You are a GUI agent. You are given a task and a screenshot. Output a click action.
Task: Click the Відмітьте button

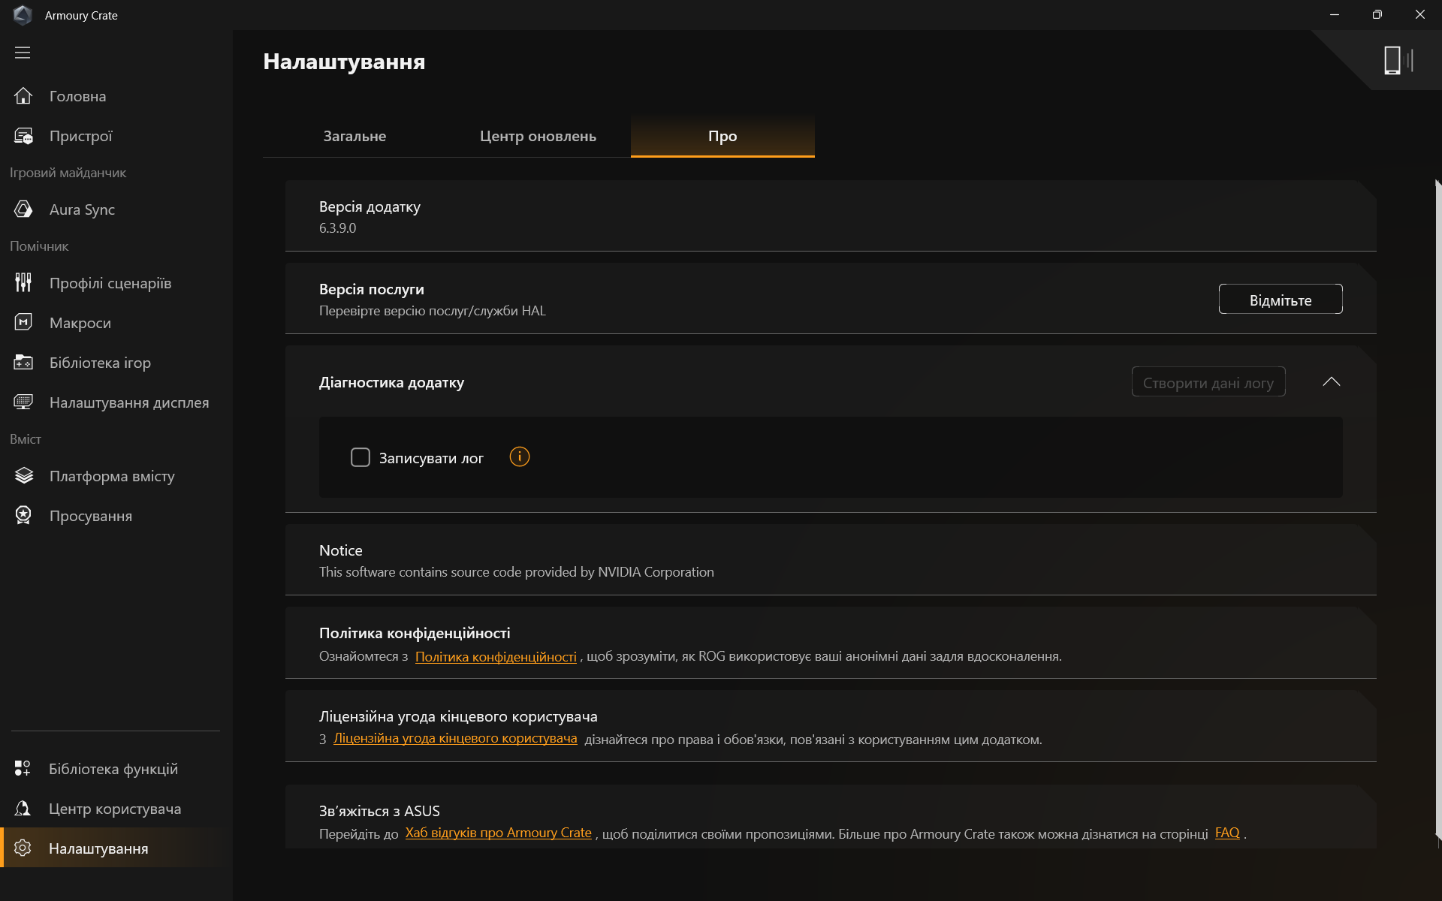(1280, 300)
